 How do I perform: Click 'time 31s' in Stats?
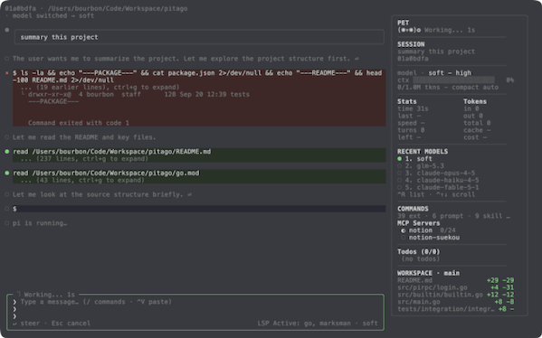click(x=413, y=108)
